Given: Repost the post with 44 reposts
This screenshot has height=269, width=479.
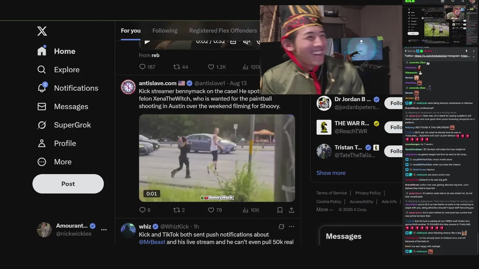Looking at the screenshot, I should point(181,67).
